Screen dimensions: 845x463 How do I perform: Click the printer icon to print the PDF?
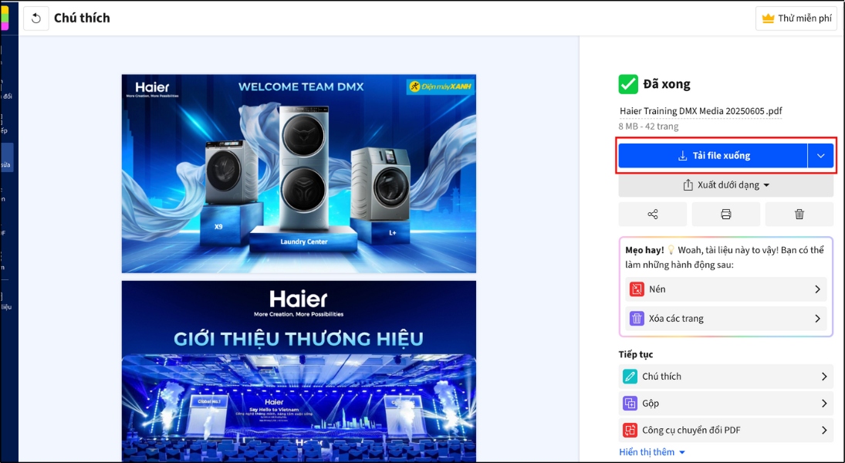(x=725, y=214)
